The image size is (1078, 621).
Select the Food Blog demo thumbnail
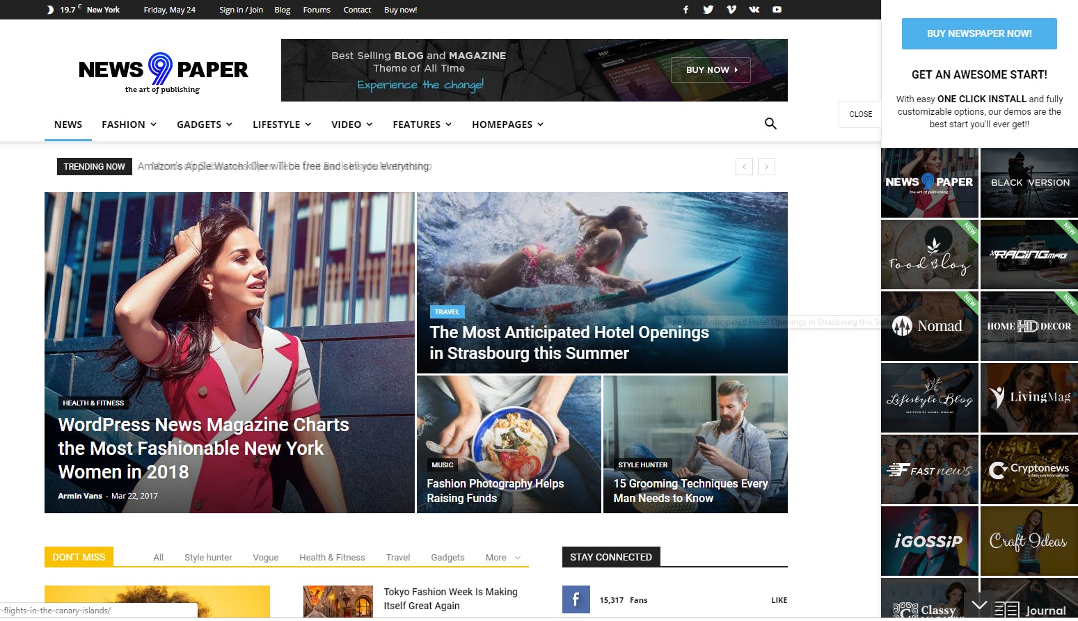pos(929,255)
